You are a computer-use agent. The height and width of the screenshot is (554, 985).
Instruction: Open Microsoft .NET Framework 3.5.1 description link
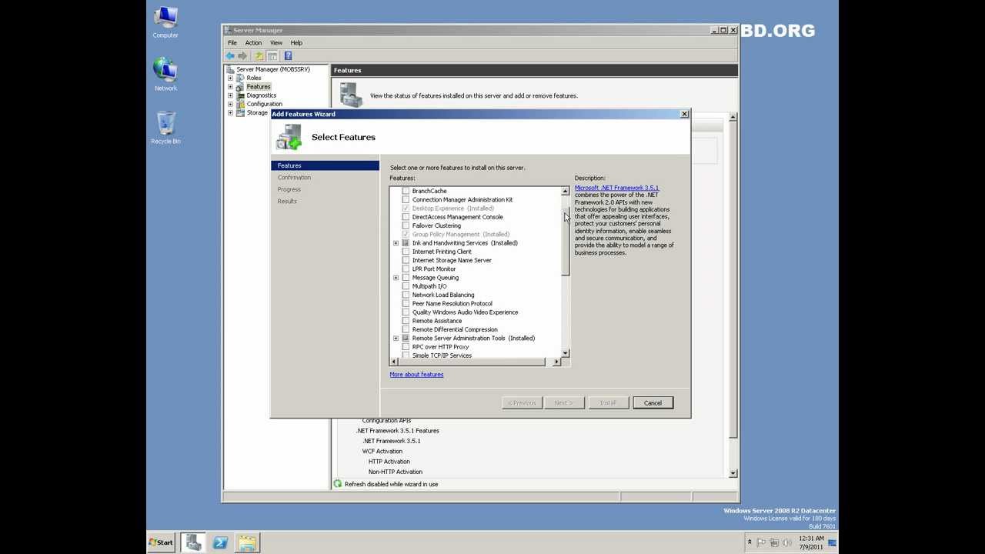[616, 188]
